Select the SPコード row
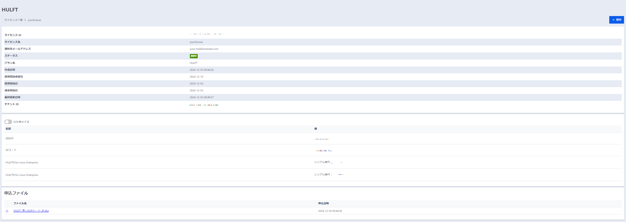Viewport: 626px width, 222px height. tap(11, 150)
